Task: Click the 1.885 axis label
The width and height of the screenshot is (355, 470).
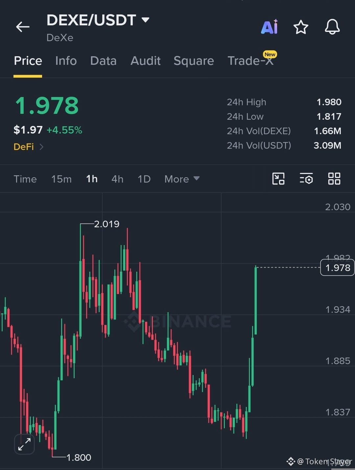Action: [338, 361]
